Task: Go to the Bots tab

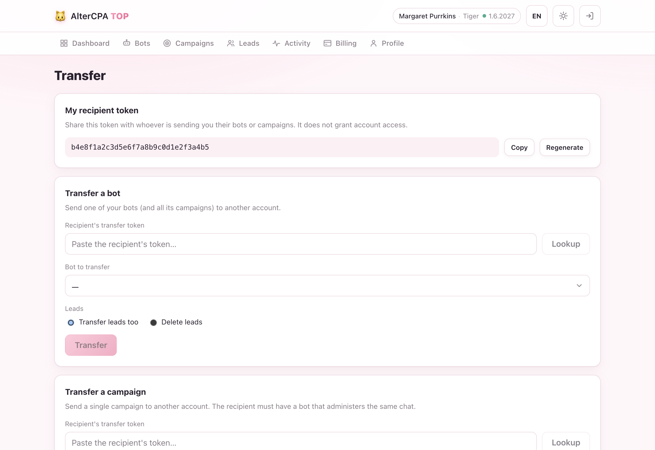Action: coord(137,43)
